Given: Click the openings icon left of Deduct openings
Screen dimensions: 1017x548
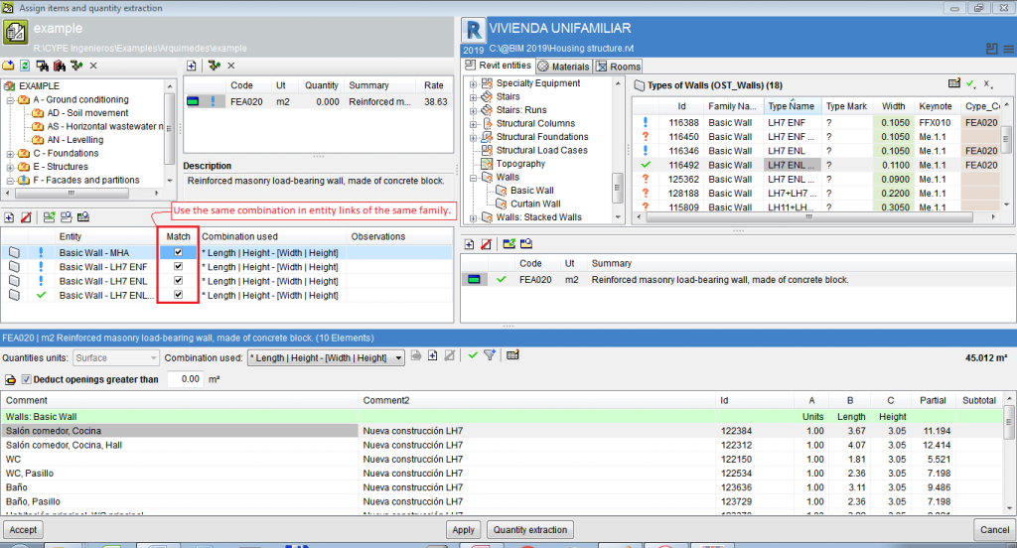Looking at the screenshot, I should [10, 379].
